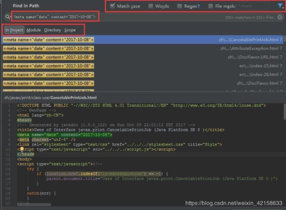The height and width of the screenshot is (210, 286).
Task: Select the CancelablePrintJob.html result row
Action: (x=143, y=40)
